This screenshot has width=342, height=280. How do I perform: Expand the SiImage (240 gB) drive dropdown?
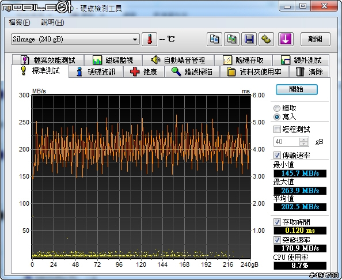[75, 40]
